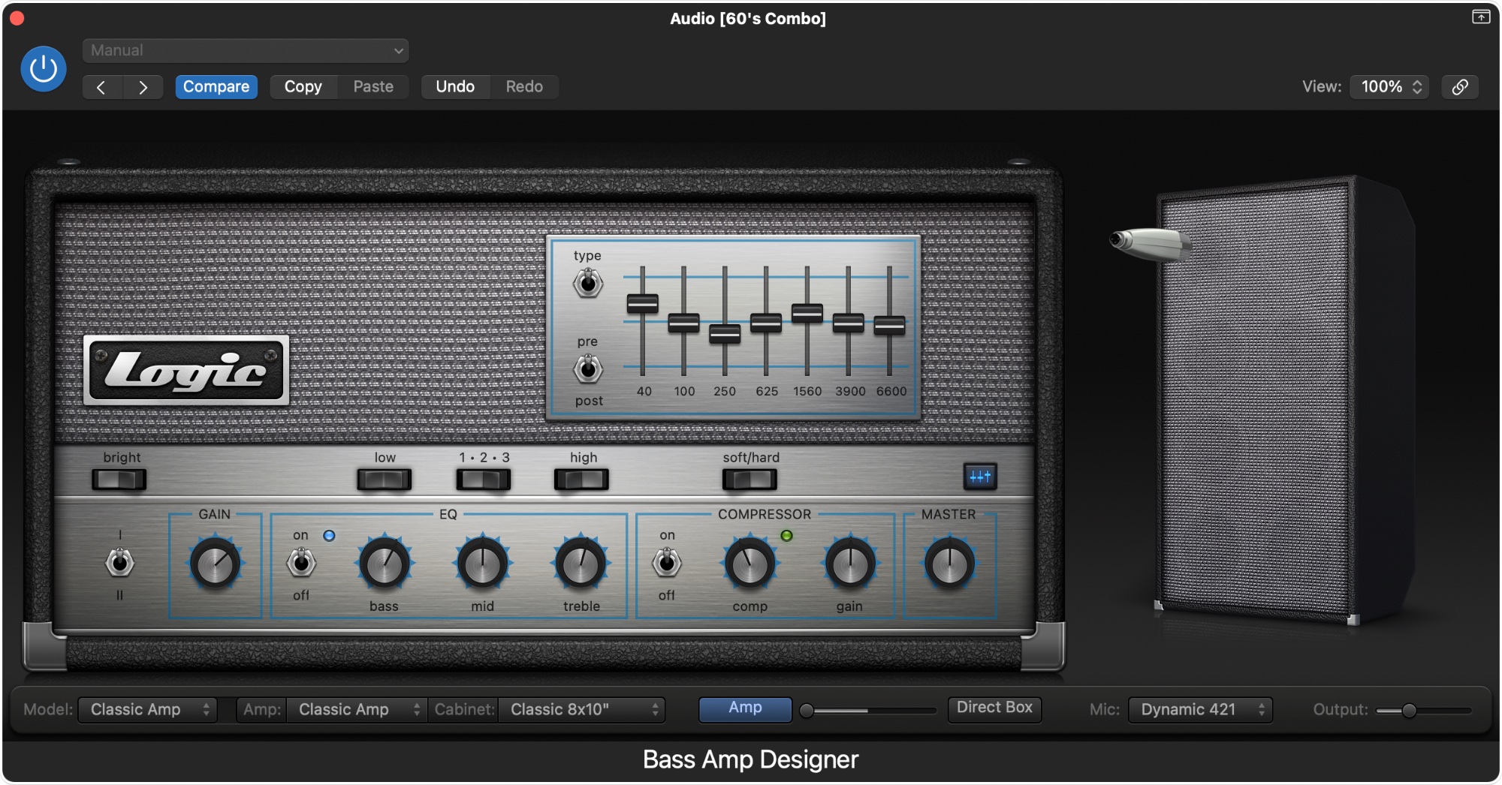The image size is (1502, 785).
Task: Click the MASTER volume knob
Action: [x=949, y=564]
